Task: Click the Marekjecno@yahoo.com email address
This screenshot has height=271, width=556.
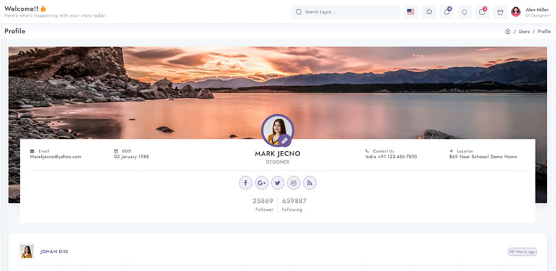Action: (55, 157)
